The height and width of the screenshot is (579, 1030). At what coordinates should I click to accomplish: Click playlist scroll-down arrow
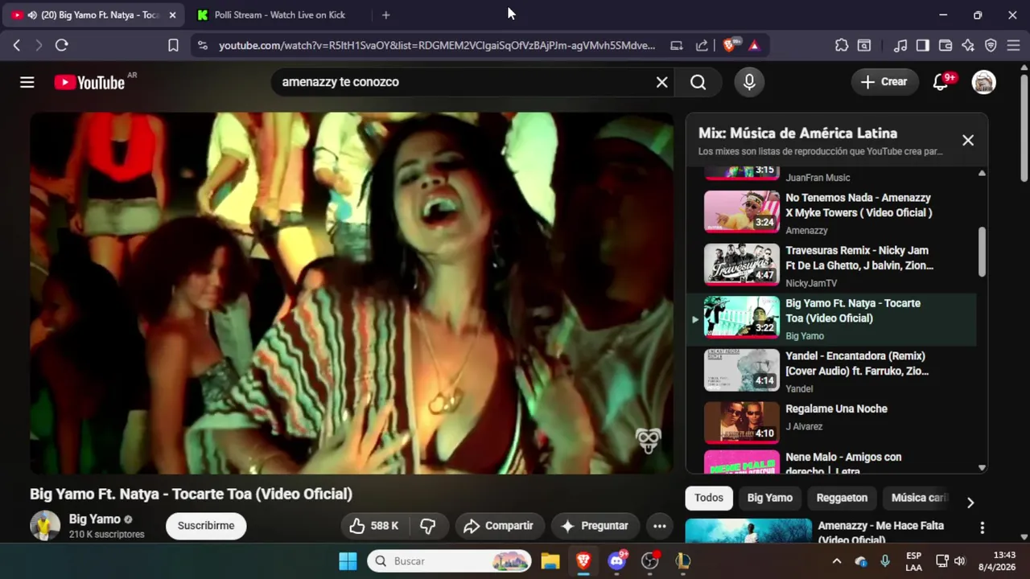tap(982, 467)
